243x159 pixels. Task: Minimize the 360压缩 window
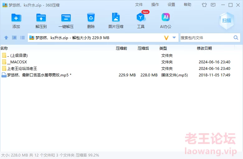click(x=223, y=5)
